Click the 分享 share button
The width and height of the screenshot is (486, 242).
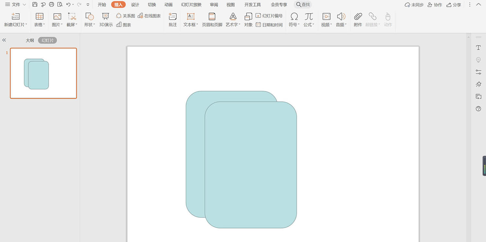454,5
